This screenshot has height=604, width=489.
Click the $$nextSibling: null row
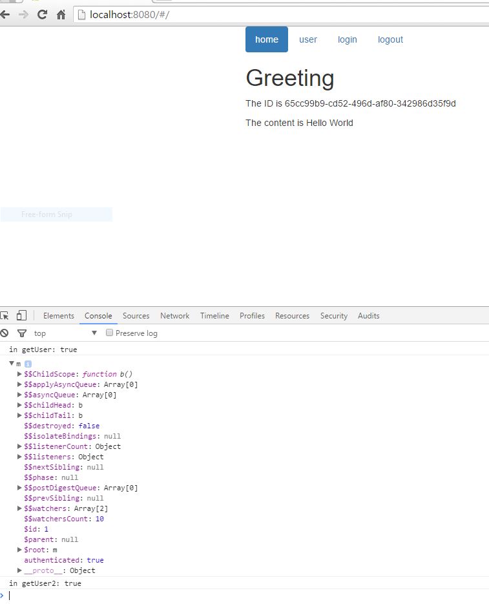63,467
